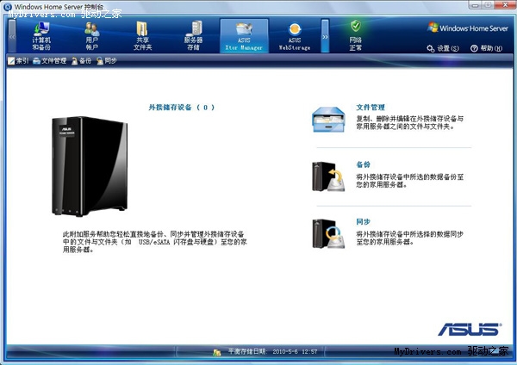The width and height of the screenshot is (517, 365).
Task: Open 设置 settings
Action: click(x=443, y=48)
